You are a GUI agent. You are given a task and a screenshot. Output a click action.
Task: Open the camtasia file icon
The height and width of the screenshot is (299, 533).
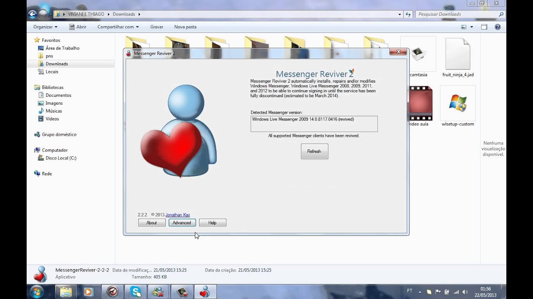click(x=418, y=54)
